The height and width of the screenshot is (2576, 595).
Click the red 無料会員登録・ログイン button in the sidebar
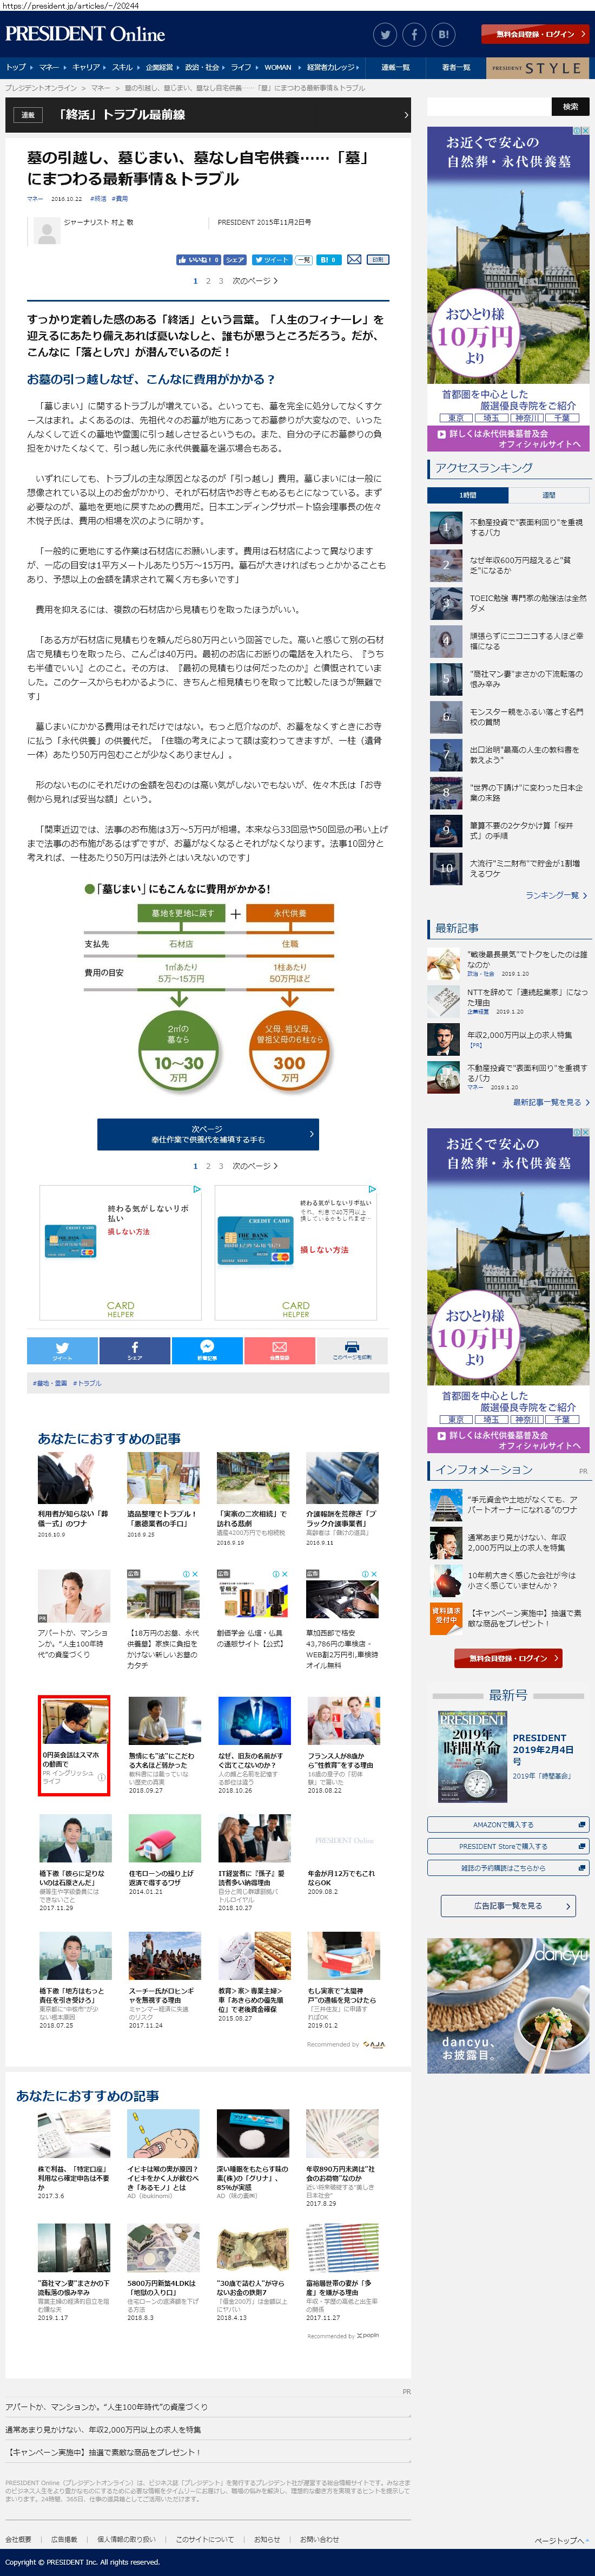508,1658
